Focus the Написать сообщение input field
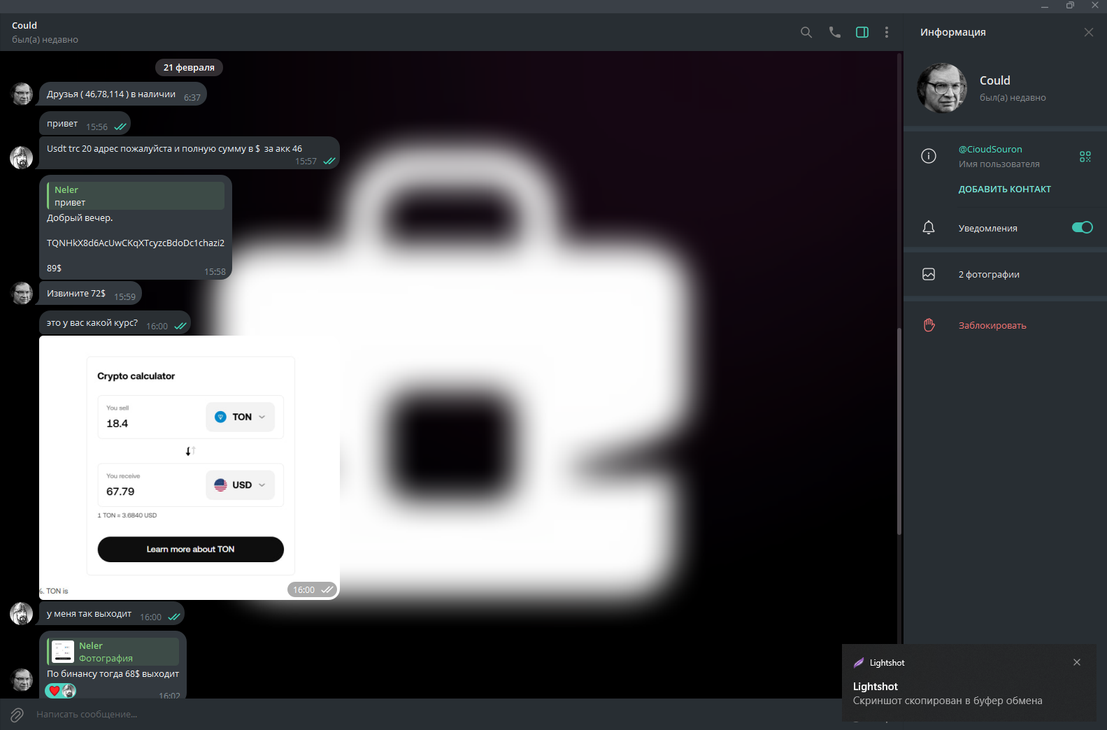The height and width of the screenshot is (730, 1107). (434, 715)
